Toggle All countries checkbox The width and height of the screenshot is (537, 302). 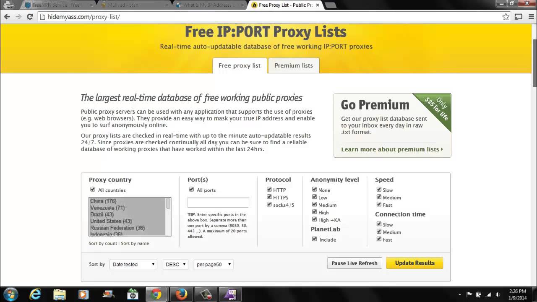(x=93, y=190)
